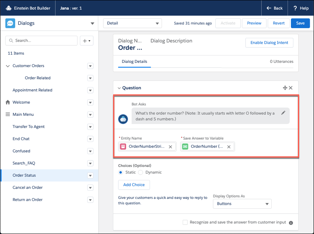Screen dimensions: 314x234
Task: Select the Order Status dialog
Action: [x=24, y=175]
